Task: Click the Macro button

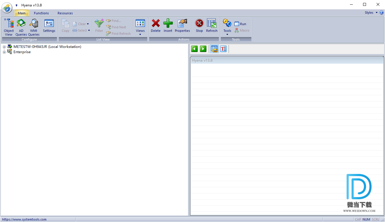Action: click(x=242, y=30)
